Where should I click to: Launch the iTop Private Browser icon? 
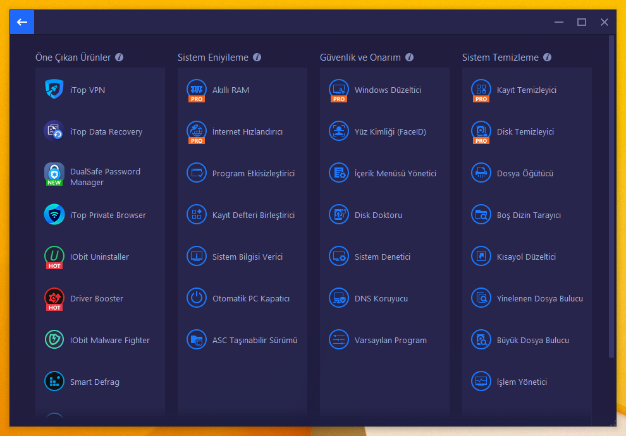(x=54, y=215)
